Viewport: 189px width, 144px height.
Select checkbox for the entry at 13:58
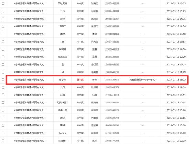[x=3, y=34]
